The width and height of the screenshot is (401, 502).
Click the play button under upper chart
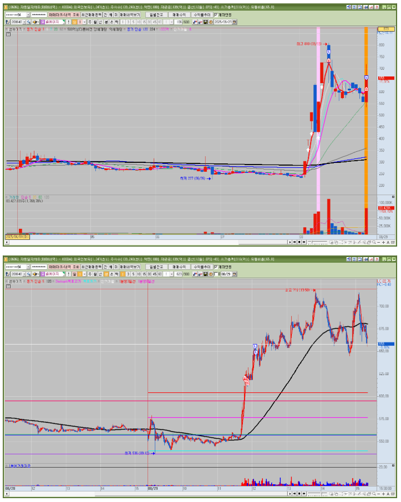pyautogui.click(x=290, y=242)
